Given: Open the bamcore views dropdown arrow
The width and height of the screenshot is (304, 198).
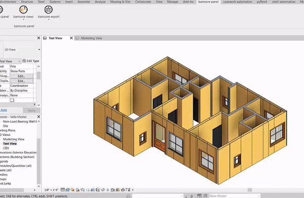Looking at the screenshot, I should point(23,20).
